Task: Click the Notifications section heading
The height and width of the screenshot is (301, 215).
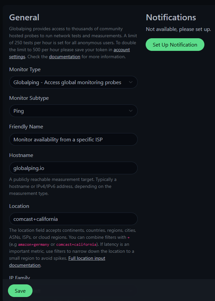Action: click(x=171, y=17)
